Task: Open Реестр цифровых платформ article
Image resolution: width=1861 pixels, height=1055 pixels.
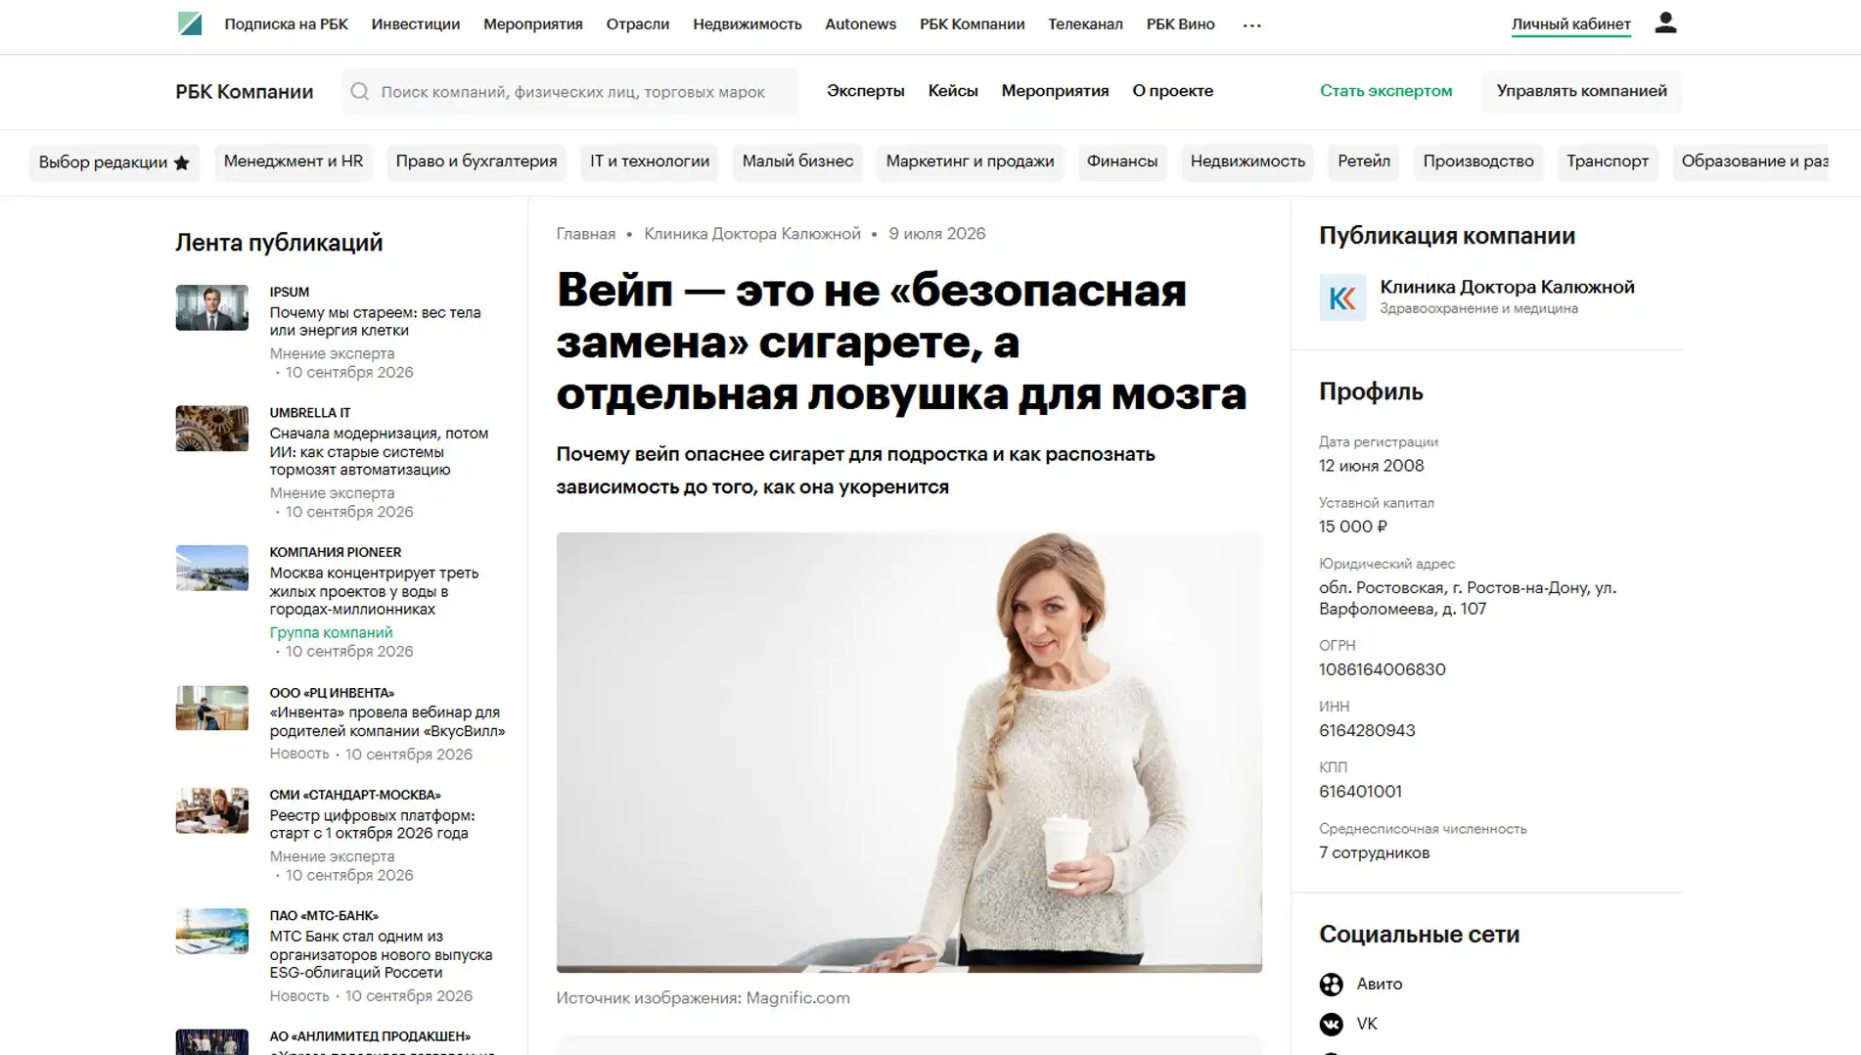Action: pos(372,824)
